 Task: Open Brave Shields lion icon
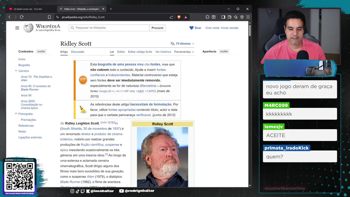179,17
